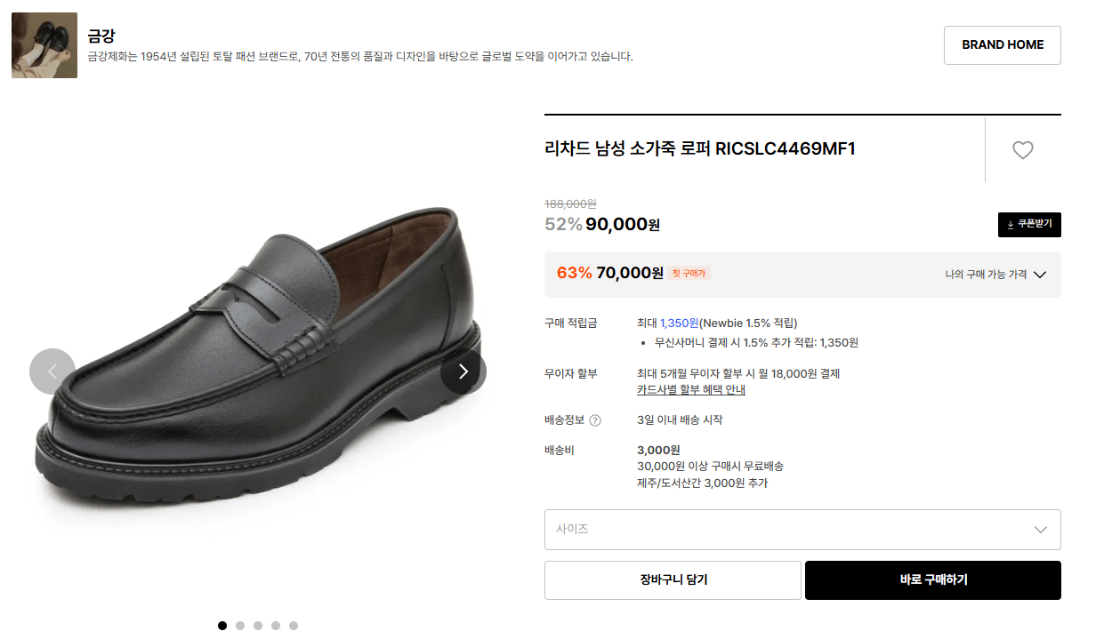This screenshot has height=639, width=1096.
Task: Select the third carousel dot
Action: [258, 625]
